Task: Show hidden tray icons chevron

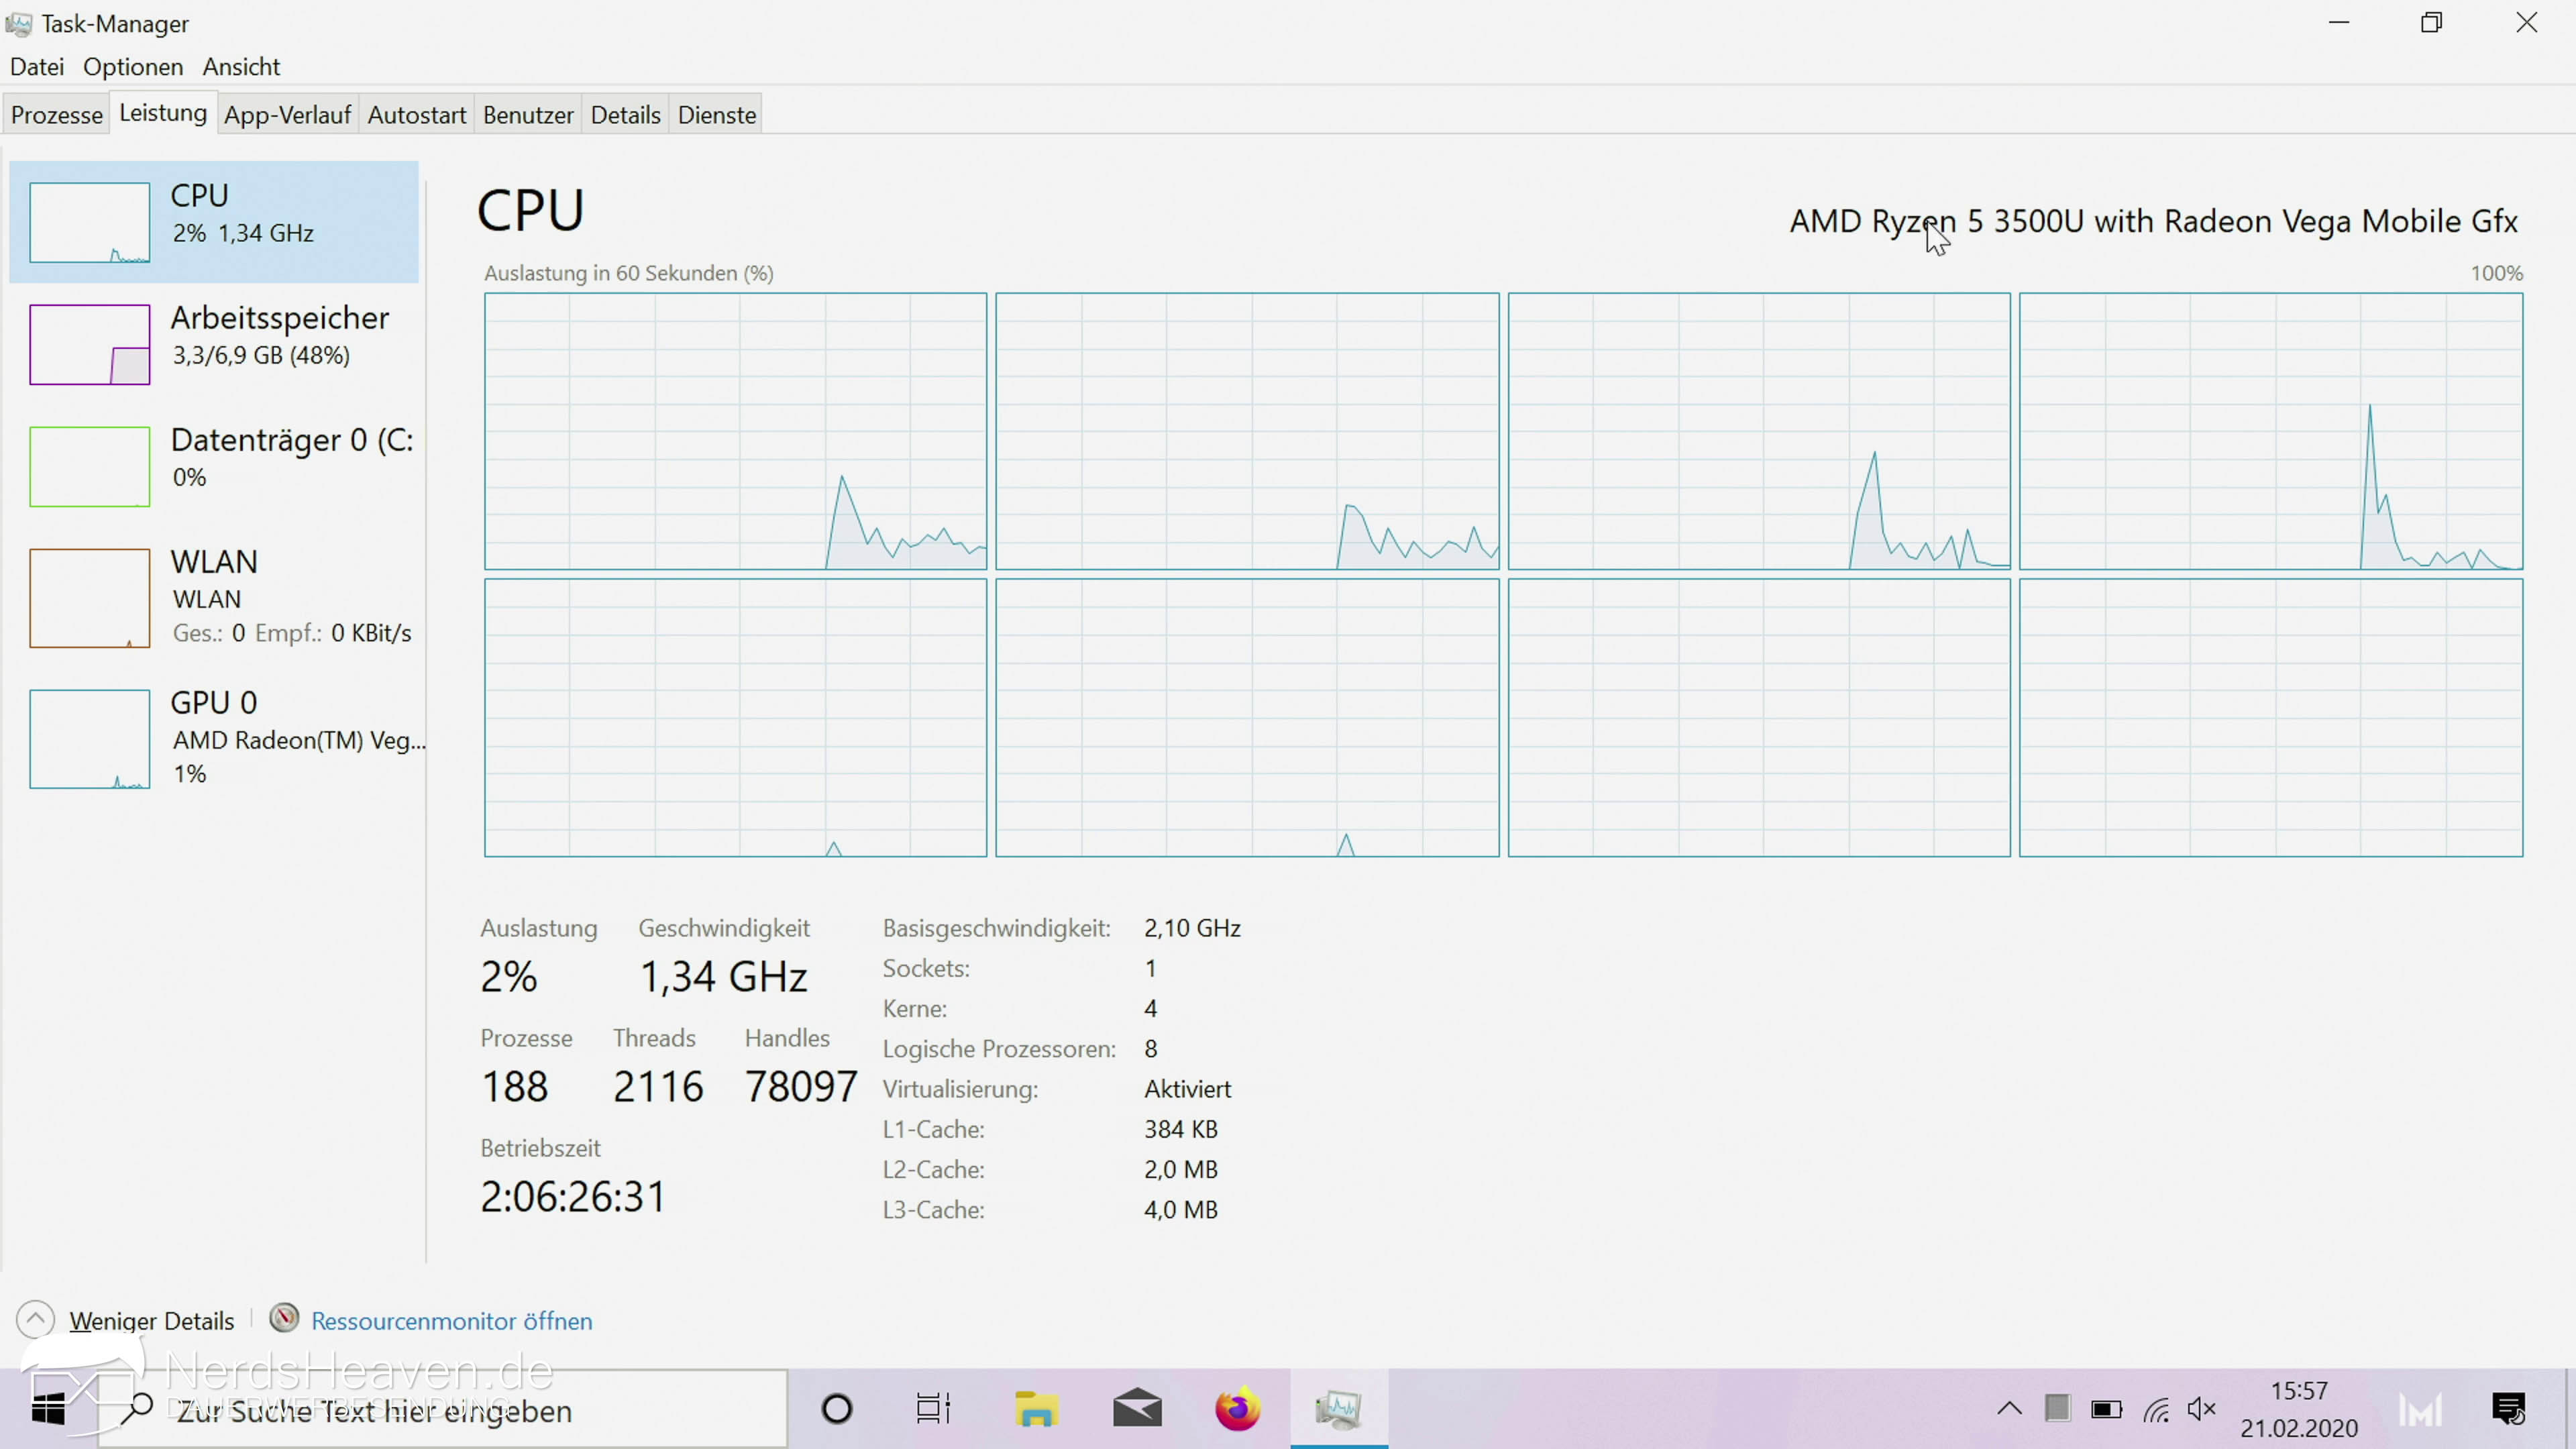Action: tap(2009, 1410)
